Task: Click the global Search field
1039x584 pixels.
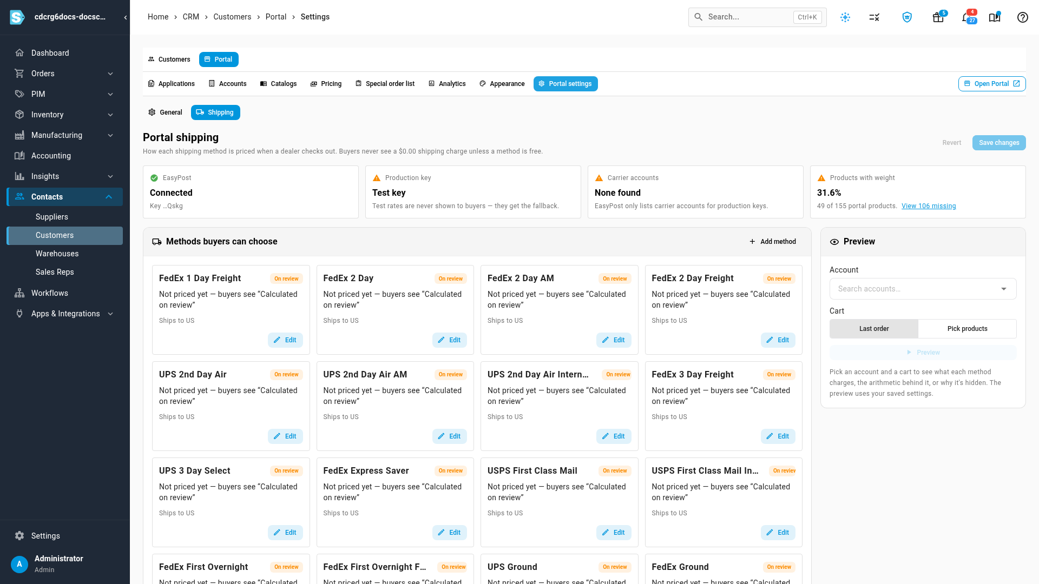Action: point(757,17)
